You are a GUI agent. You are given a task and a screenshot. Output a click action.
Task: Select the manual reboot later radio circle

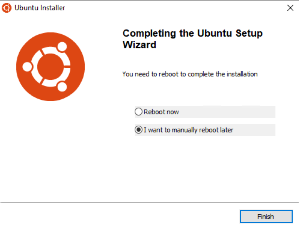[139, 130]
